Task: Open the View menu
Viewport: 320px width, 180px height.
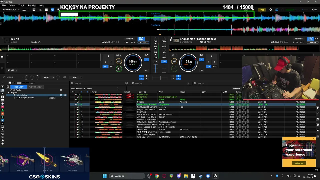Action: point(12,5)
